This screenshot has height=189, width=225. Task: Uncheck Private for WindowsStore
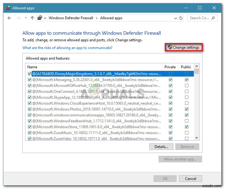click(170, 127)
